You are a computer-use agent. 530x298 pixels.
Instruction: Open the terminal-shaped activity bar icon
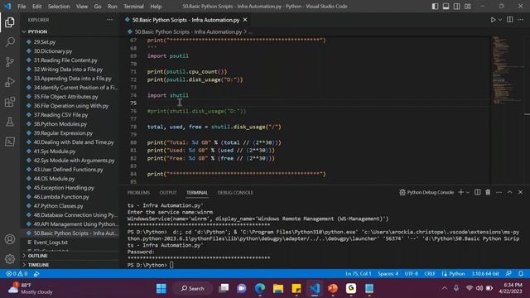click(10, 142)
